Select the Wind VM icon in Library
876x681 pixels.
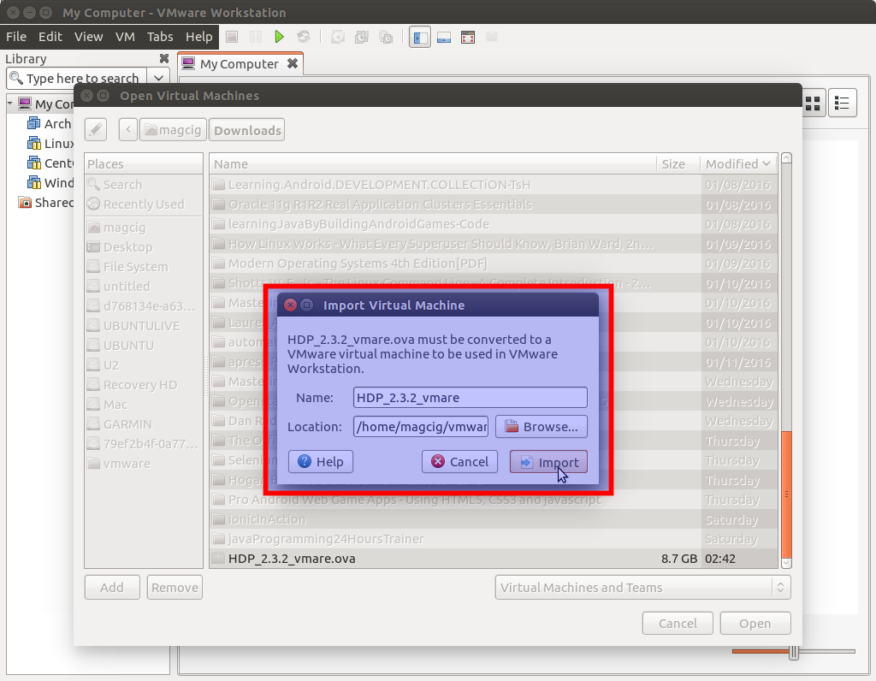tap(34, 183)
